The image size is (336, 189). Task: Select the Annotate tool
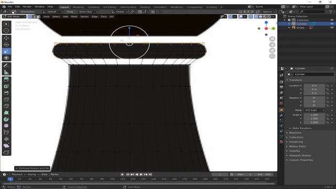coord(6,66)
